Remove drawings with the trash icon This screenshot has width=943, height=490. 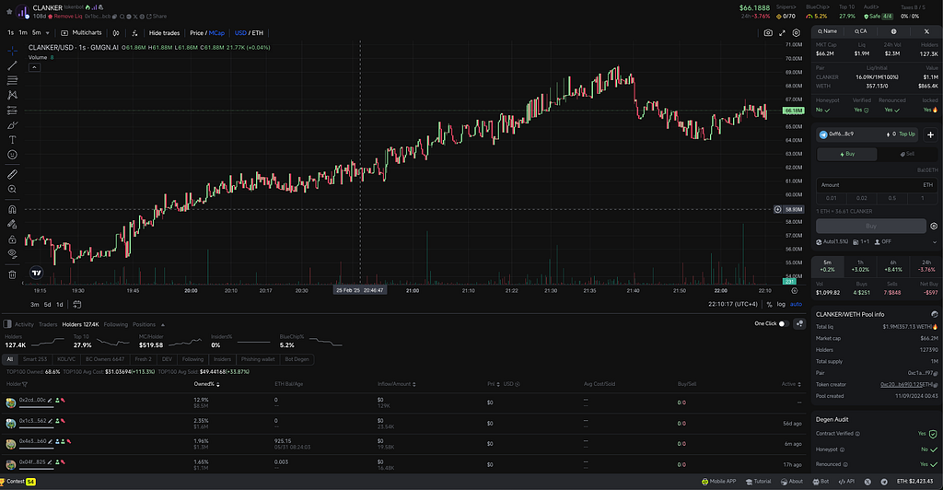(x=12, y=274)
